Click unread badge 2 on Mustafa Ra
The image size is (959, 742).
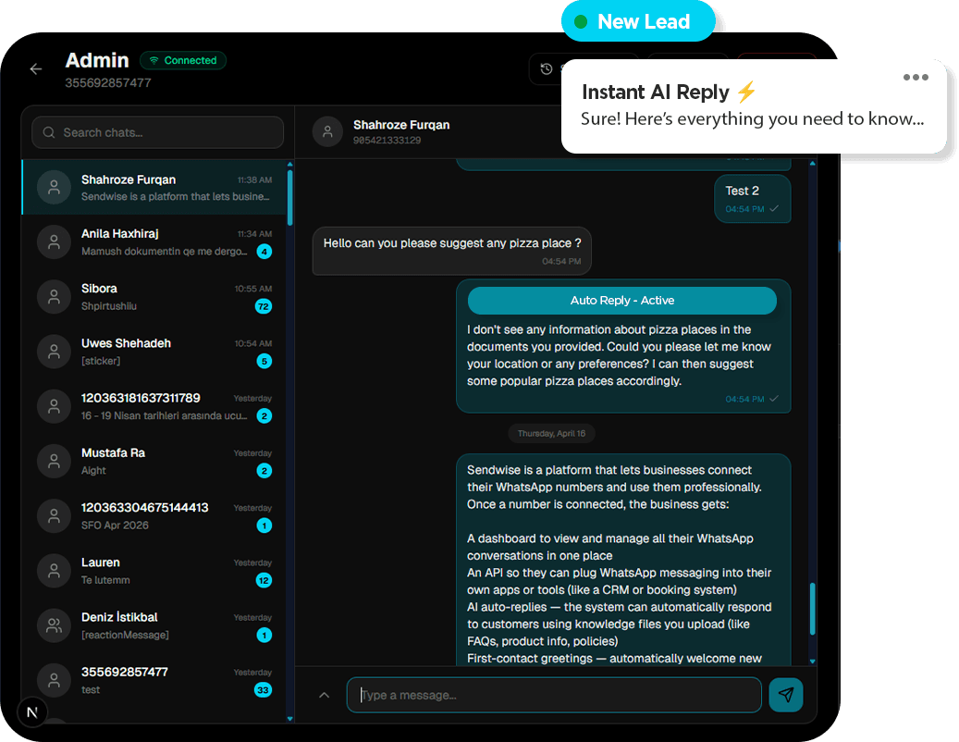264,470
